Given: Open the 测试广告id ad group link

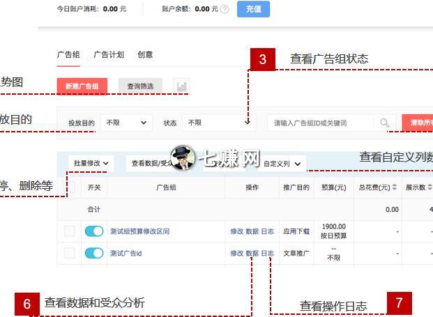Looking at the screenshot, I should click(x=126, y=253).
